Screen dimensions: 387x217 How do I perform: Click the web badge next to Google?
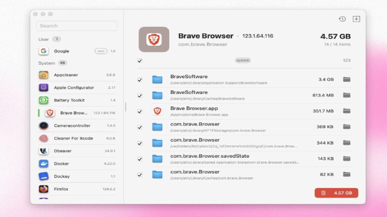[101, 51]
